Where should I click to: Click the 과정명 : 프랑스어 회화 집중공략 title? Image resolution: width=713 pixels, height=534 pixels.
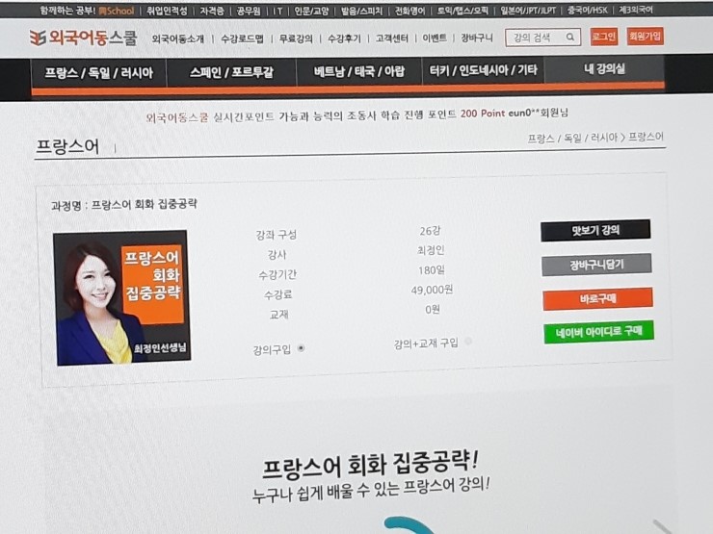[x=123, y=204]
